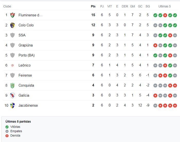Sort table by Pts column header

coord(93,6)
